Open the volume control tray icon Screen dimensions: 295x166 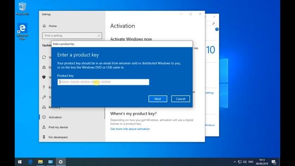point(245,162)
